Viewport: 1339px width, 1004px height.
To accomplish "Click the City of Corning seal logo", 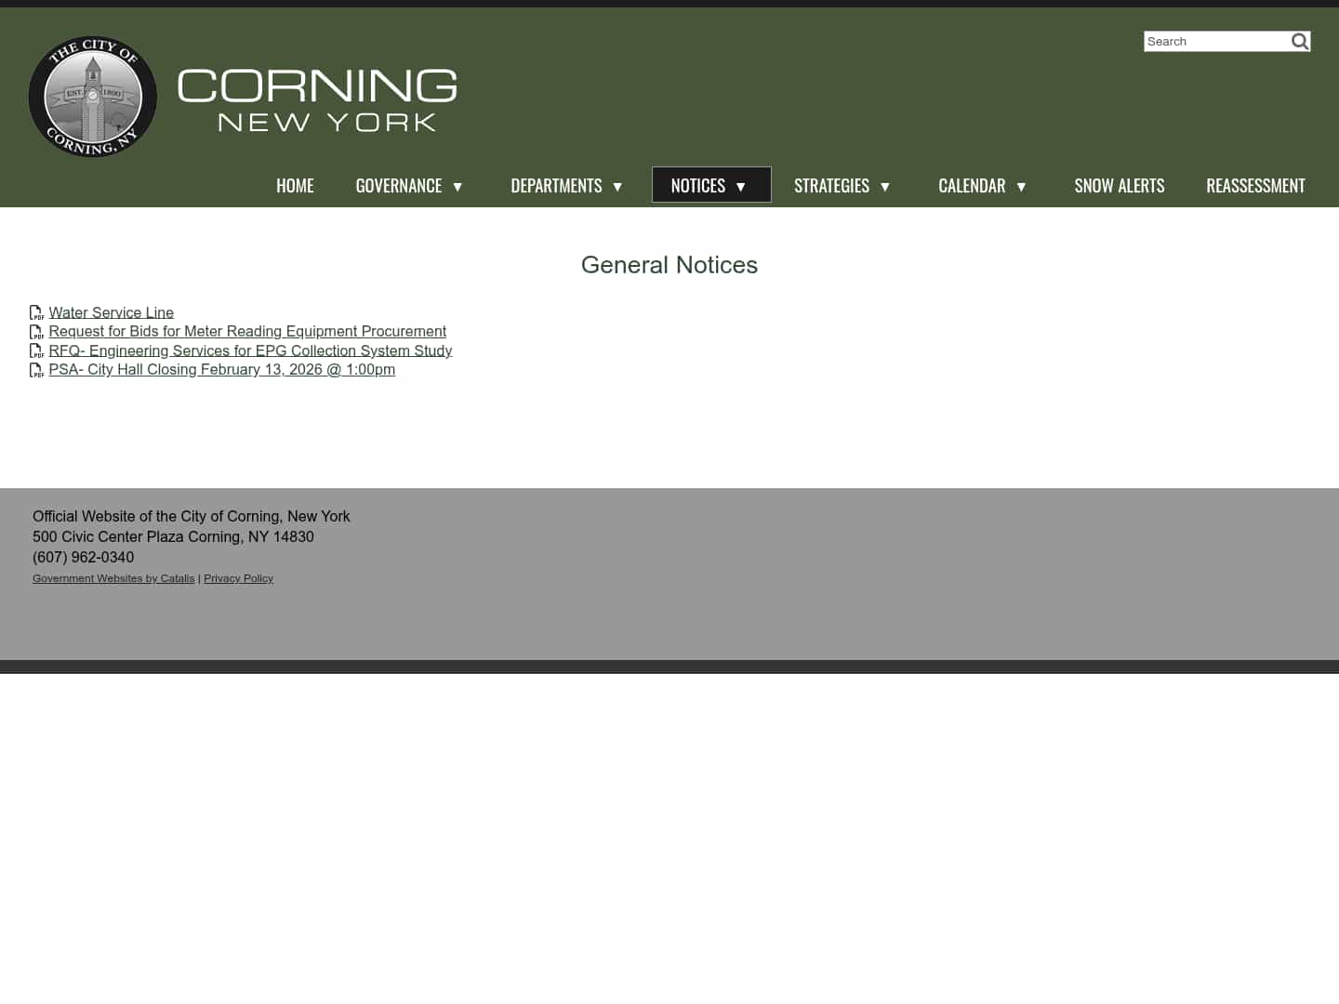I will (92, 97).
